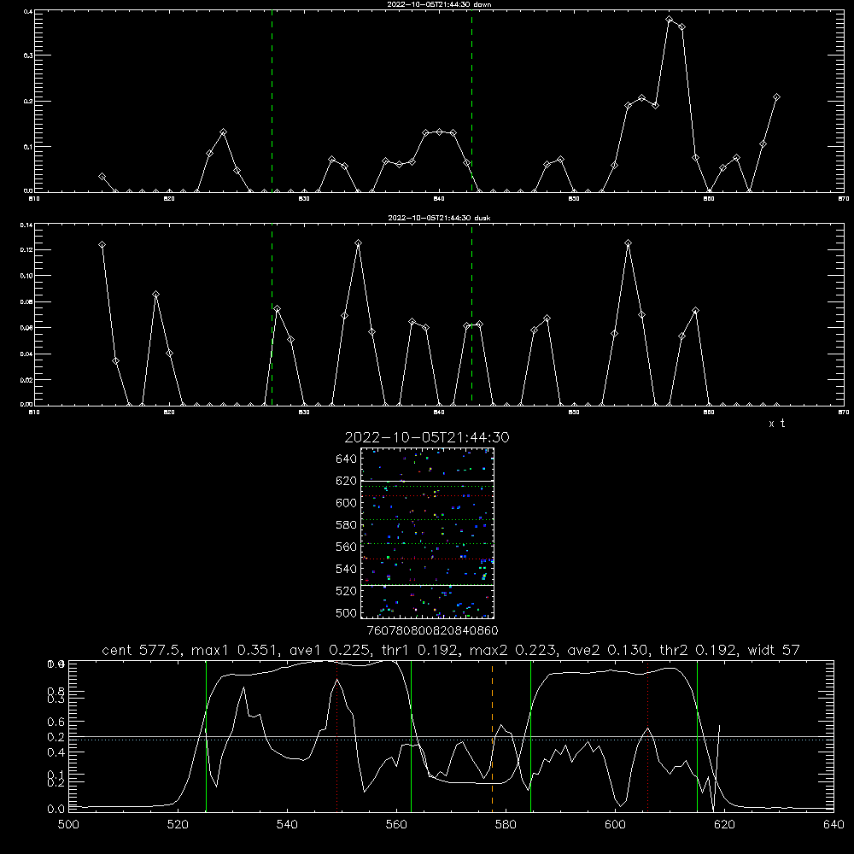Click the green vertical line near 615

(x=697, y=736)
